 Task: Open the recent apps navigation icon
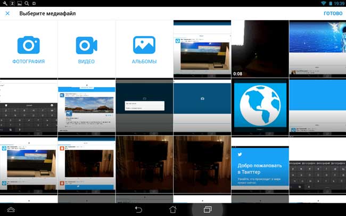tap(208, 210)
